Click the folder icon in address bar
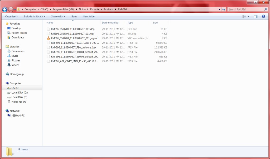 pos(19,9)
